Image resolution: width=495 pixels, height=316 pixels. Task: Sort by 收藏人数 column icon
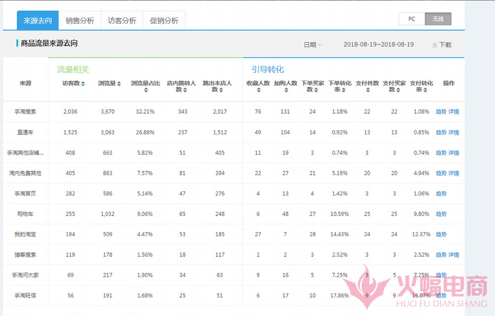click(258, 90)
